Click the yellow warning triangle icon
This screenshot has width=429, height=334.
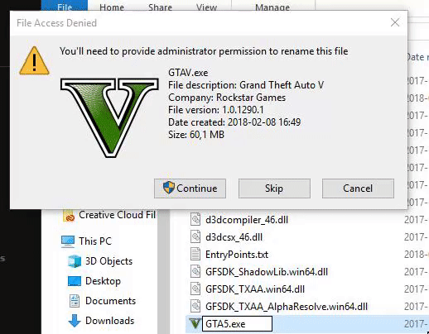click(34, 61)
